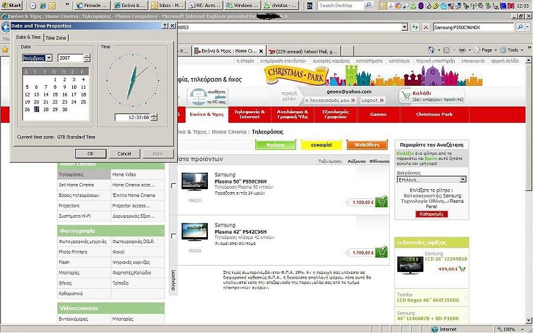Open the address bar dropdown arrow

(x=404, y=27)
